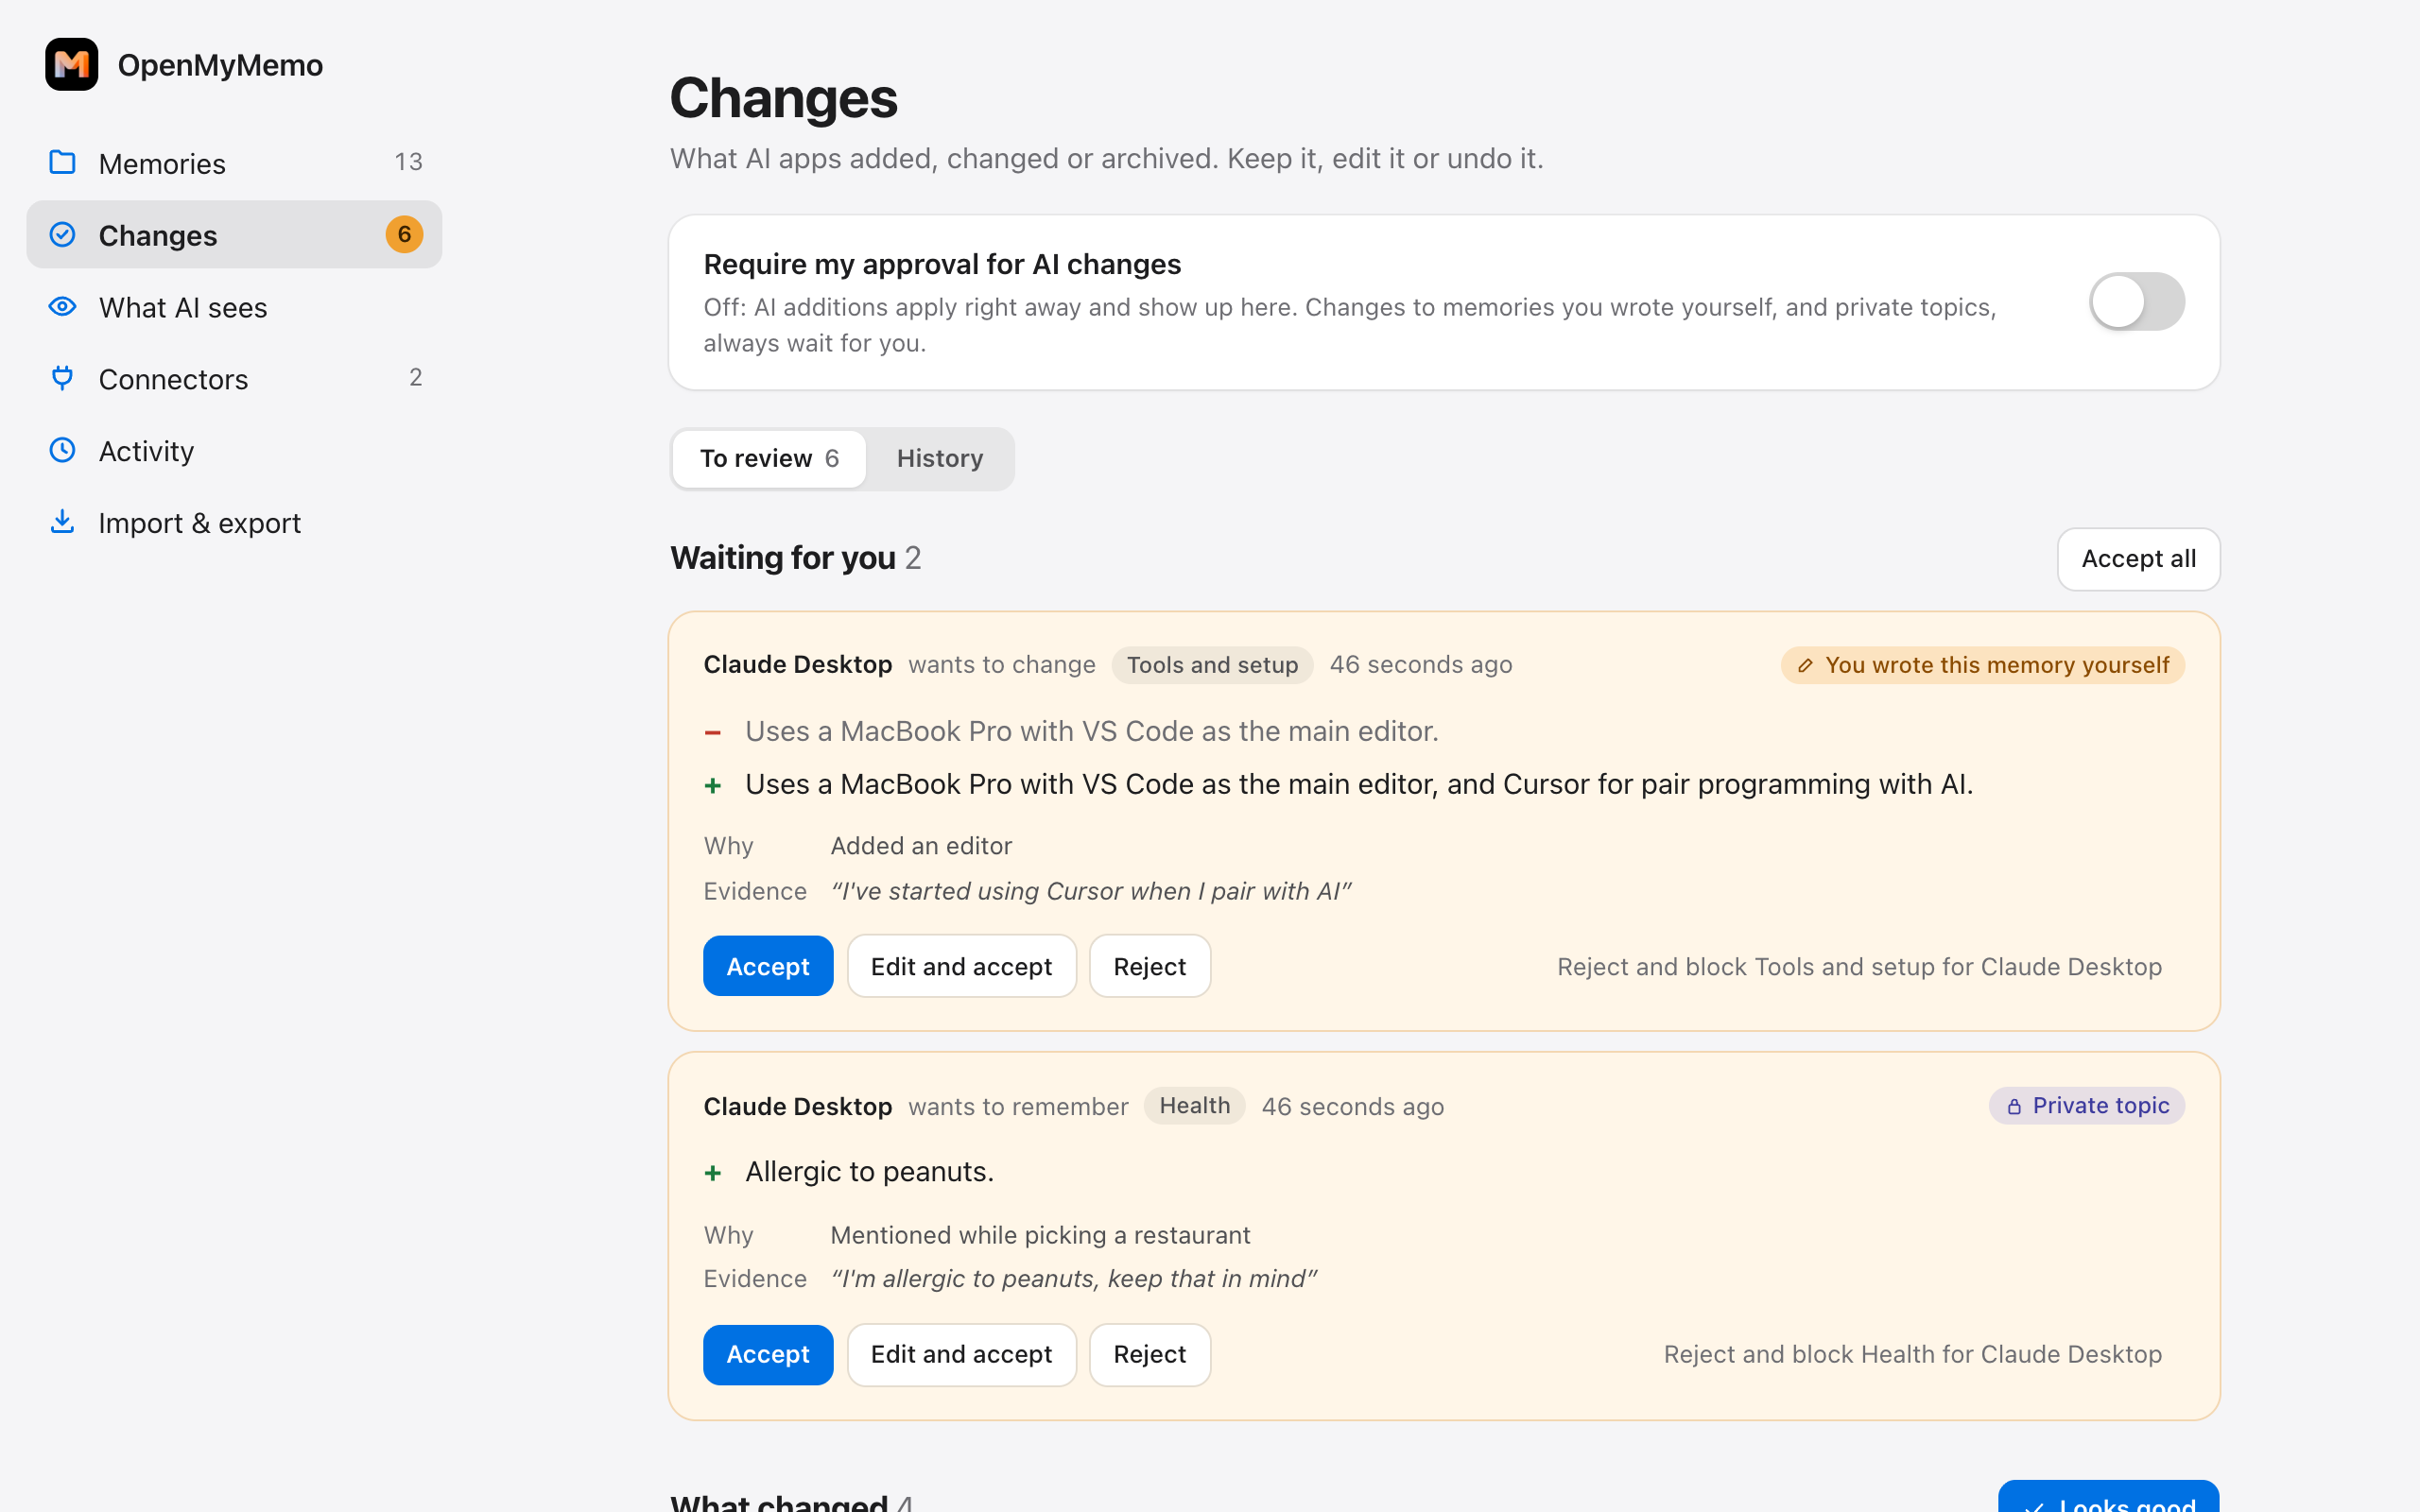Click the What AI sees eye icon
The width and height of the screenshot is (2420, 1512).
pyautogui.click(x=62, y=306)
